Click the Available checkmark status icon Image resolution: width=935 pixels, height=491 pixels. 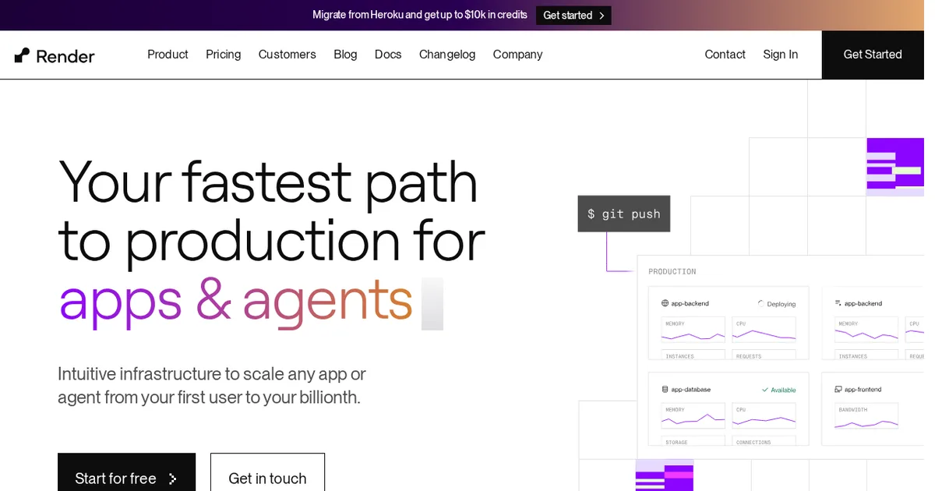765,390
